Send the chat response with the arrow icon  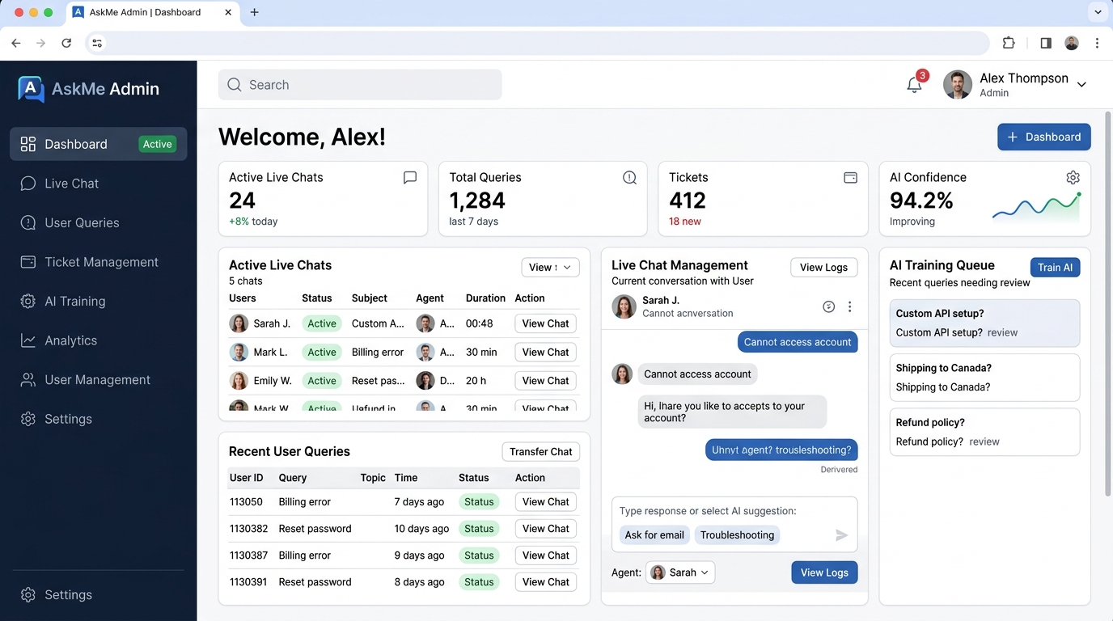(841, 535)
